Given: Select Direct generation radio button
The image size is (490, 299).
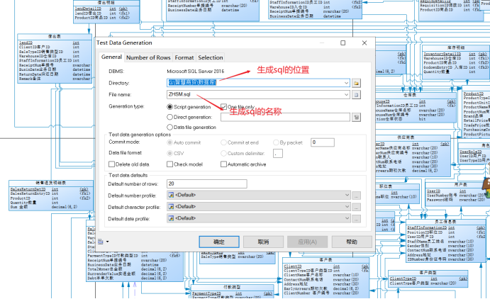Looking at the screenshot, I should (x=169, y=117).
